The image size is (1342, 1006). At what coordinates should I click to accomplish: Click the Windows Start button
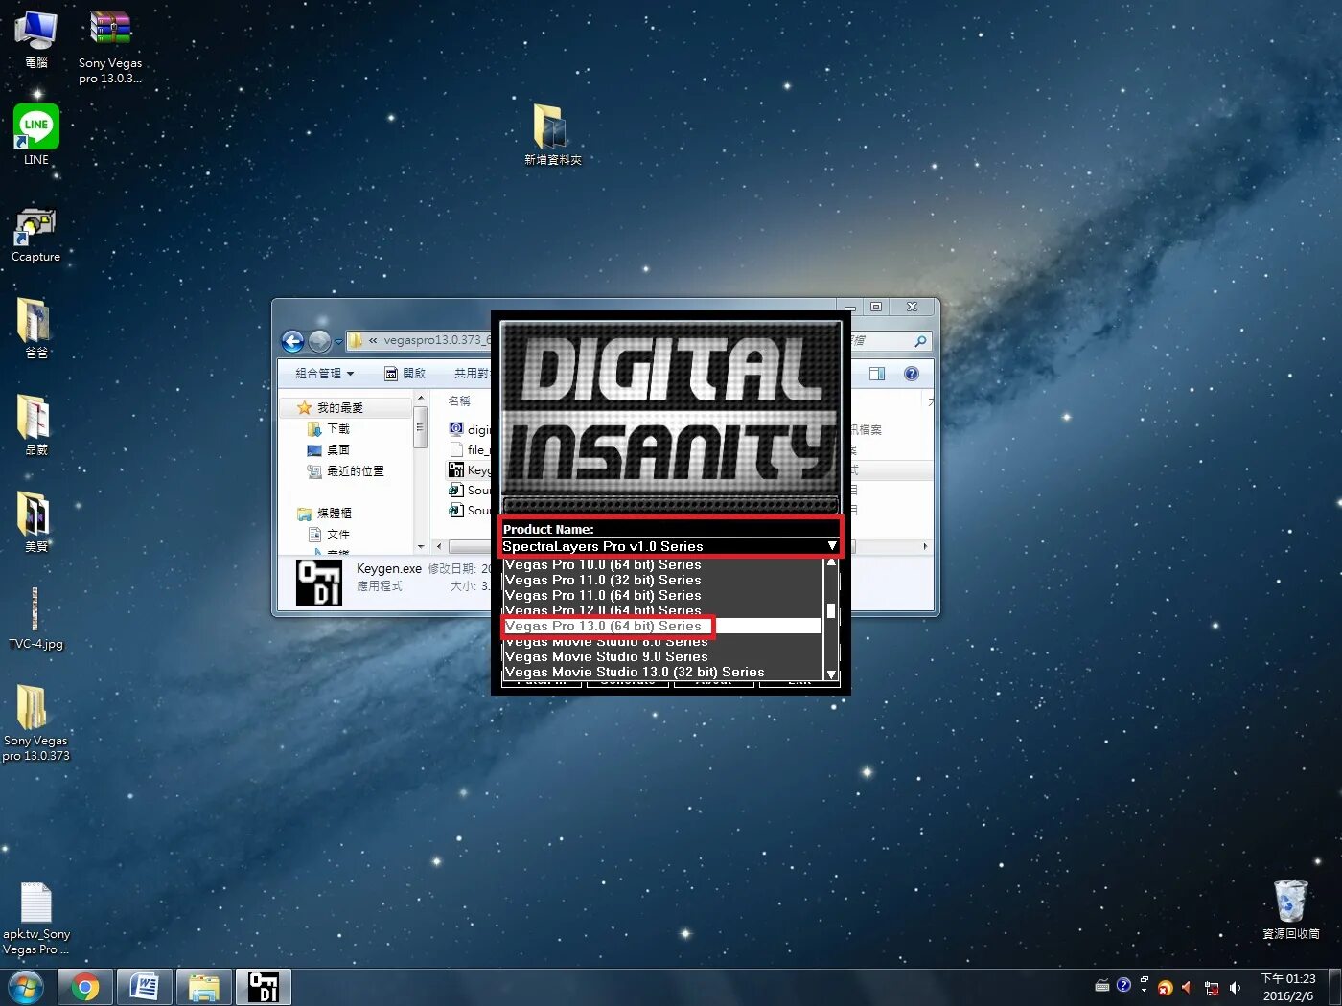(x=26, y=987)
